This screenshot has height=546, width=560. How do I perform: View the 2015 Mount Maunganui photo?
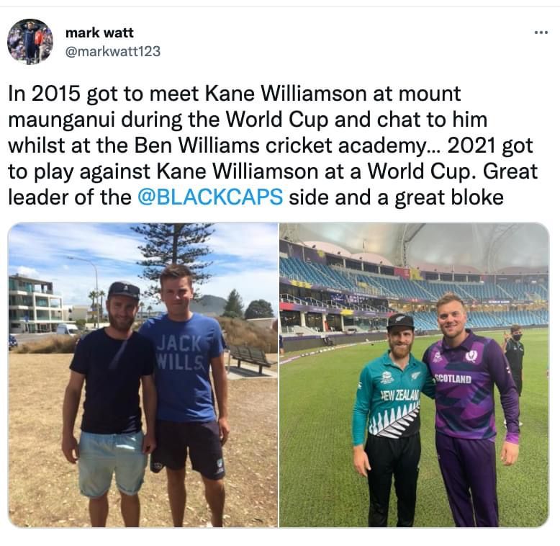(x=143, y=375)
